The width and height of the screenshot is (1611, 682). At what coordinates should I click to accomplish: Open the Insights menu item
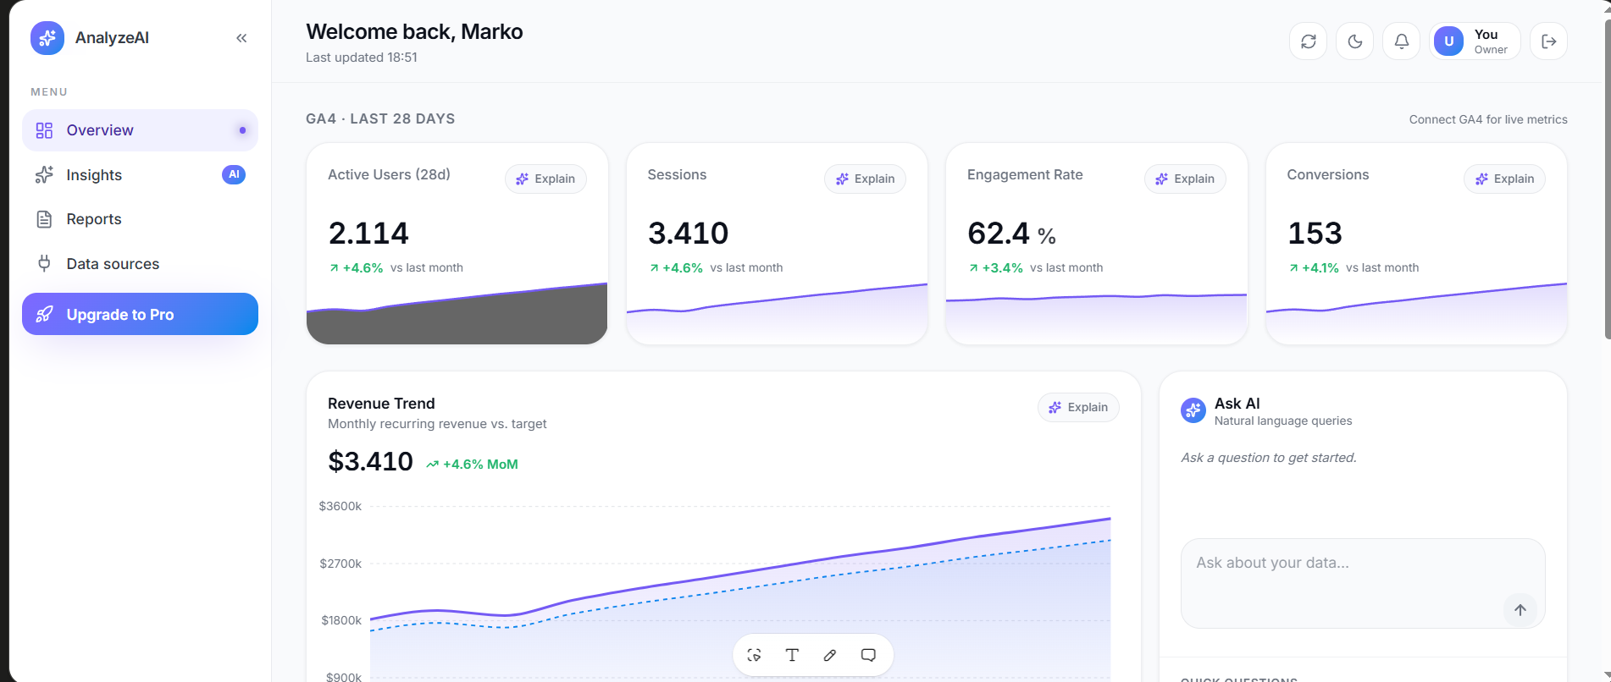(140, 175)
